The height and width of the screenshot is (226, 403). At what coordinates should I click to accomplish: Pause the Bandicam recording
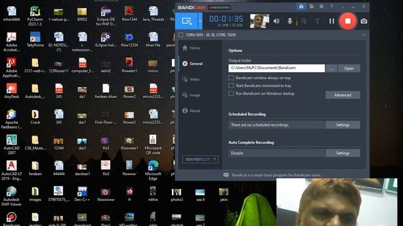(x=332, y=21)
